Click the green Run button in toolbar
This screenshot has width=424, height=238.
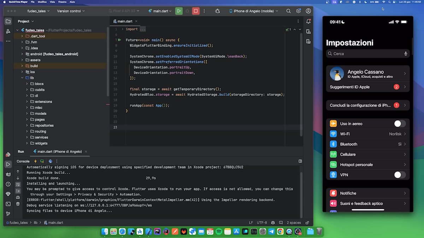[179, 11]
